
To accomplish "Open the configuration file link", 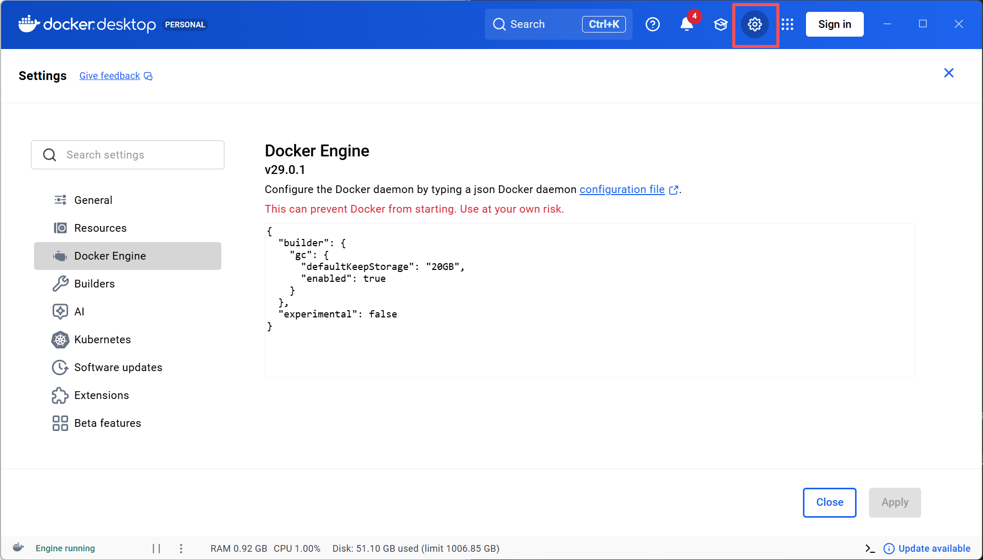I will pyautogui.click(x=622, y=189).
